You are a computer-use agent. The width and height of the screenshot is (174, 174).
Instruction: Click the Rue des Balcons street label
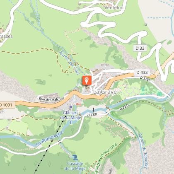click(x=52, y=99)
